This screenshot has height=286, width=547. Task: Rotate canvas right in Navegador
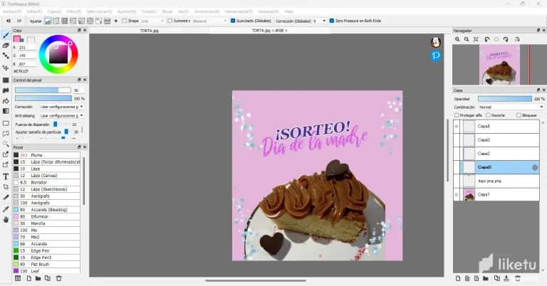[x=506, y=39]
